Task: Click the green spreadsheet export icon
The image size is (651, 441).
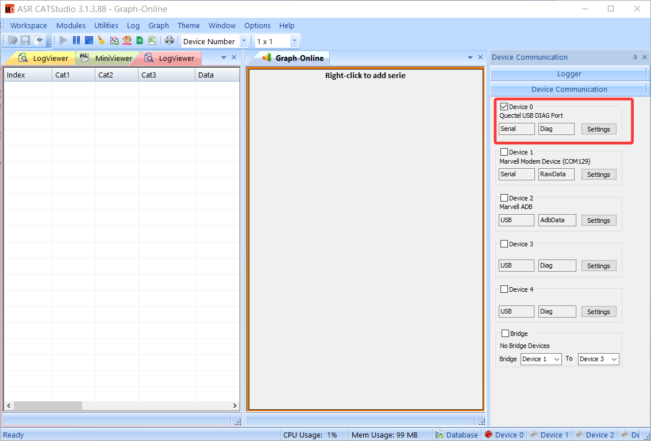Action: pos(140,40)
